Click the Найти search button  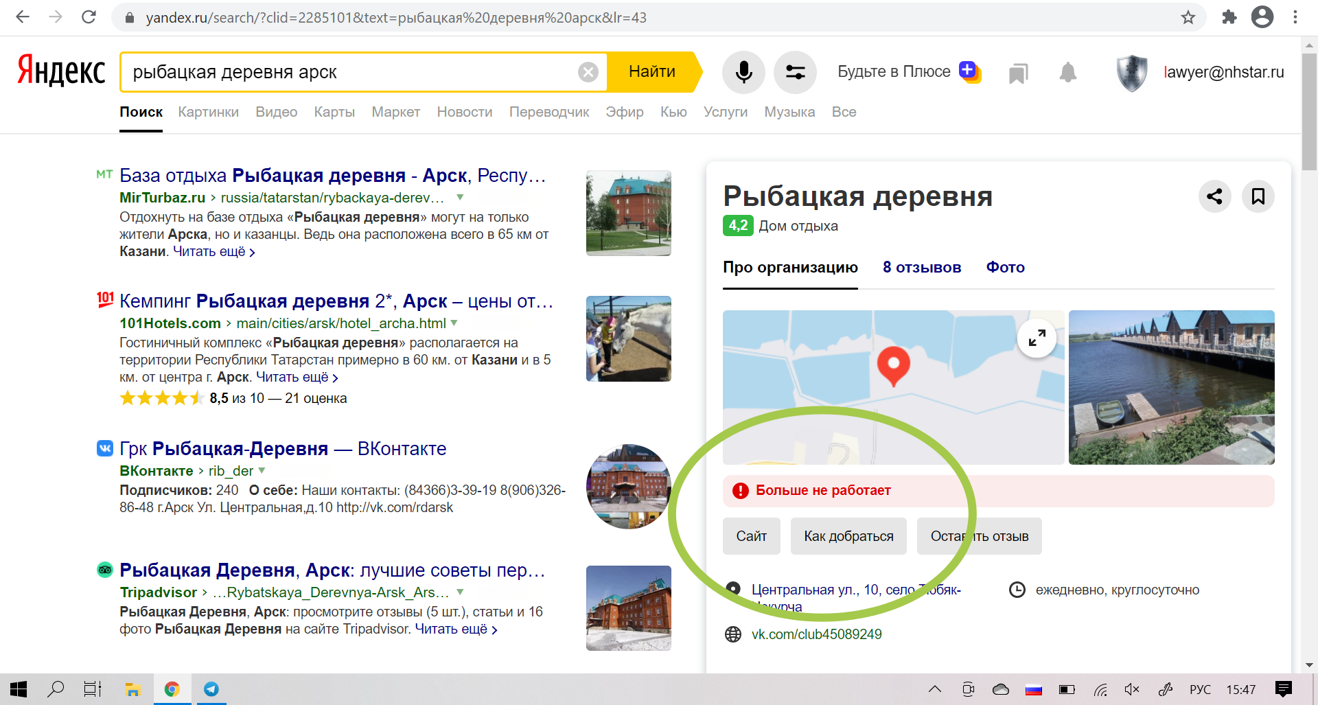point(652,72)
